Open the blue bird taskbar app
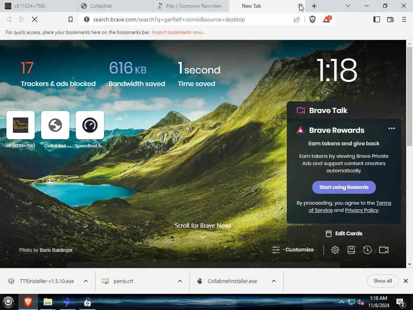 click(x=67, y=302)
